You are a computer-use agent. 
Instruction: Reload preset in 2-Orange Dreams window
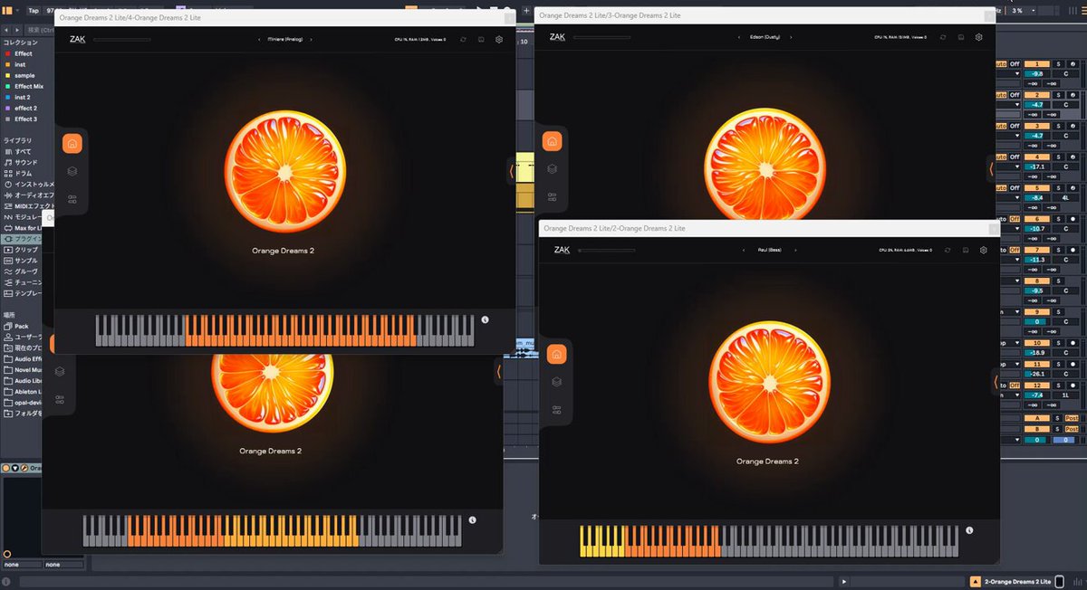(x=948, y=250)
